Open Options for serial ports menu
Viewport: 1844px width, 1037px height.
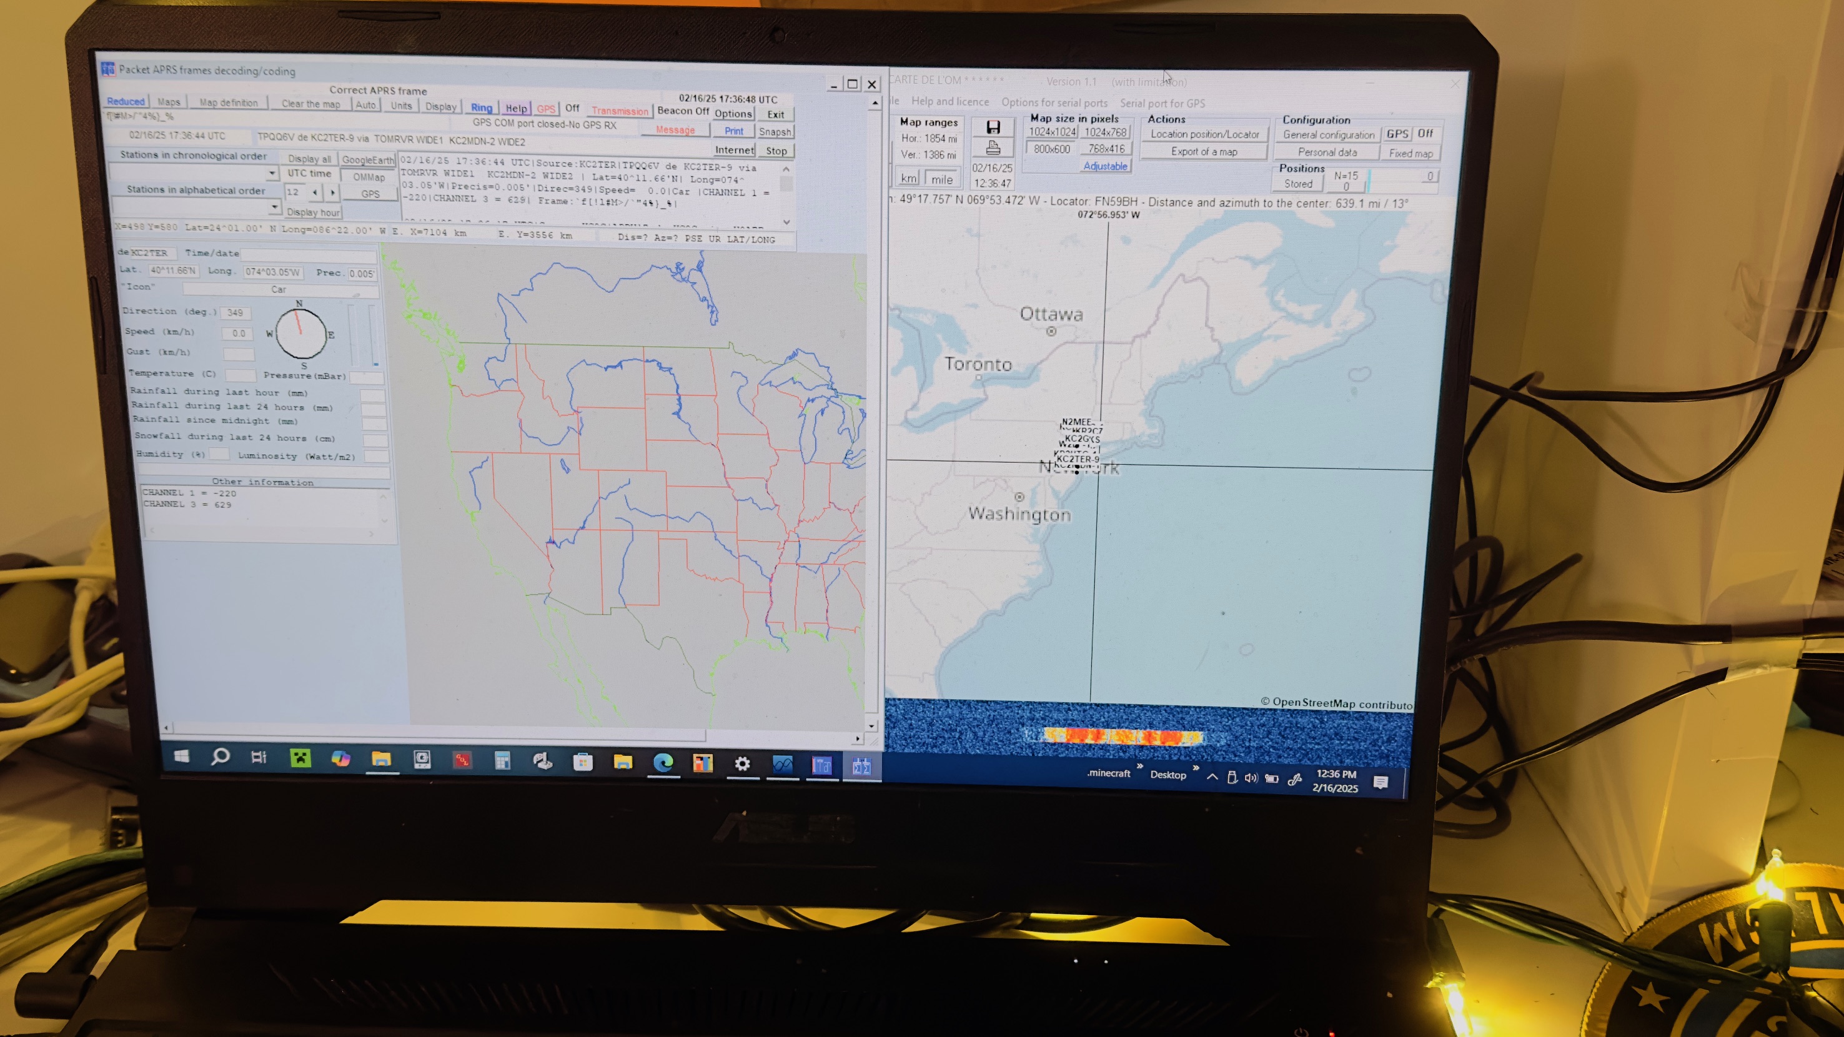coord(1054,102)
